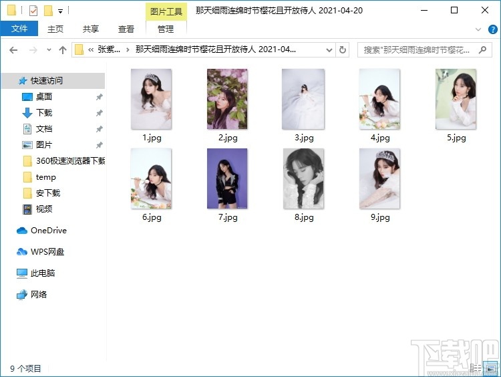Maximize the Explorer window
This screenshot has width=501, height=377.
[x=454, y=10]
